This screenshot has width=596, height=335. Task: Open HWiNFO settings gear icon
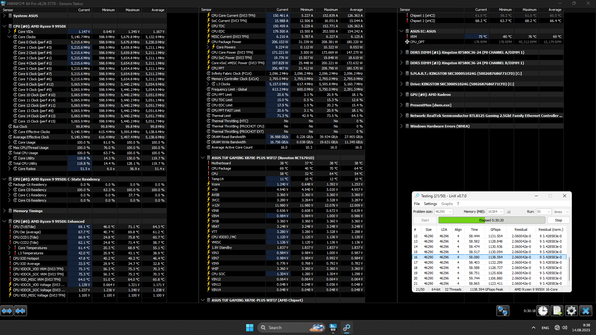[x=571, y=311]
